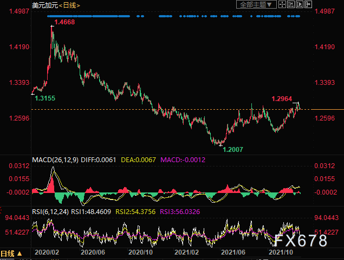Screen dimensions: 344x260
Task: Click right RSI axis value 94.0443
Action: click(327, 218)
